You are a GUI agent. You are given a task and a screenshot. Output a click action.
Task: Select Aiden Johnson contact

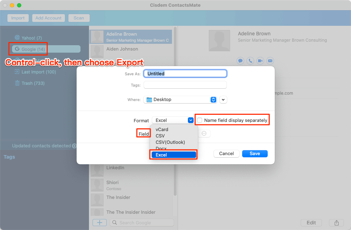(131, 51)
